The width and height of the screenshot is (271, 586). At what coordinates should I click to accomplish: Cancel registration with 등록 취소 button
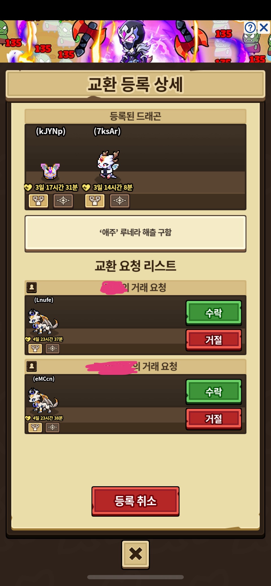[x=135, y=501]
